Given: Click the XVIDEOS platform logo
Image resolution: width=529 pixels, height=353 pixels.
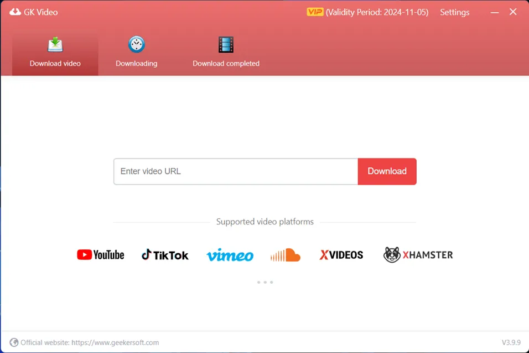Looking at the screenshot, I should click(x=341, y=255).
